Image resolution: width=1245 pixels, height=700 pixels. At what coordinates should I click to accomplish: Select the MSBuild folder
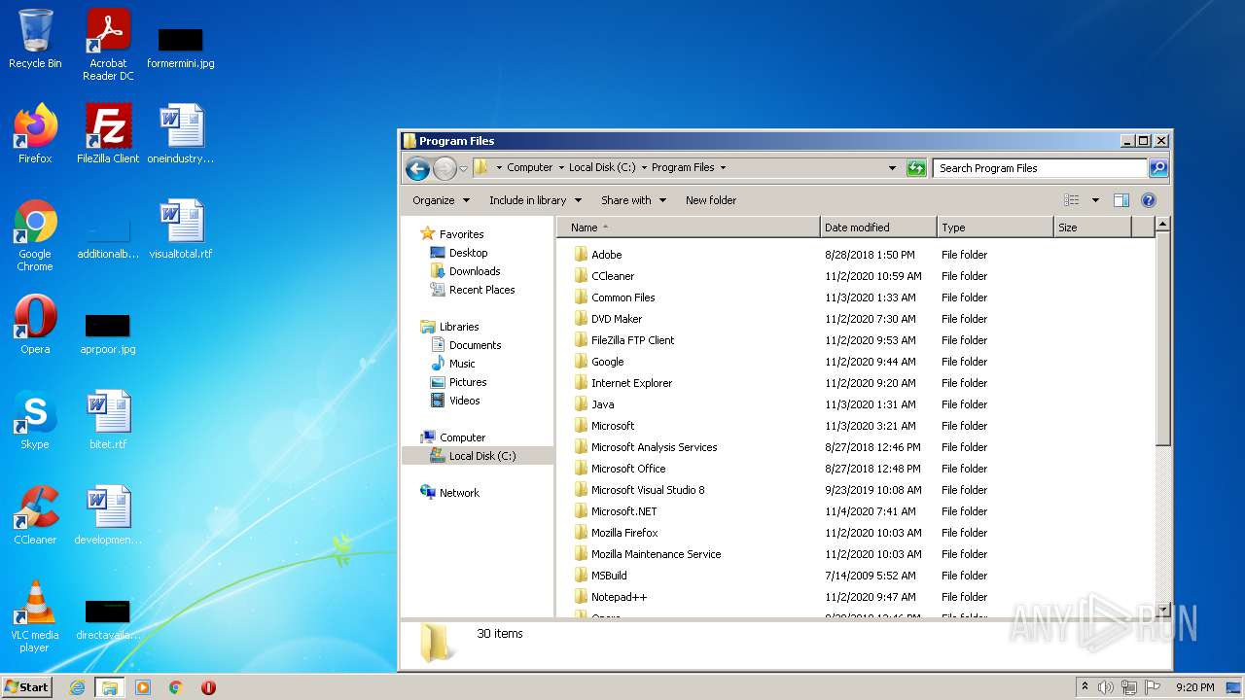click(609, 576)
